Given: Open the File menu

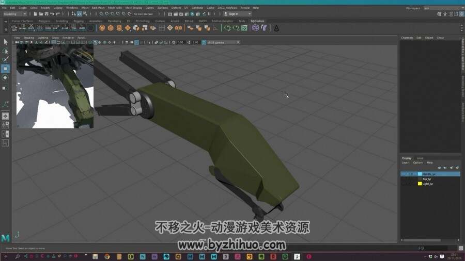Looking at the screenshot, I should (5, 8).
